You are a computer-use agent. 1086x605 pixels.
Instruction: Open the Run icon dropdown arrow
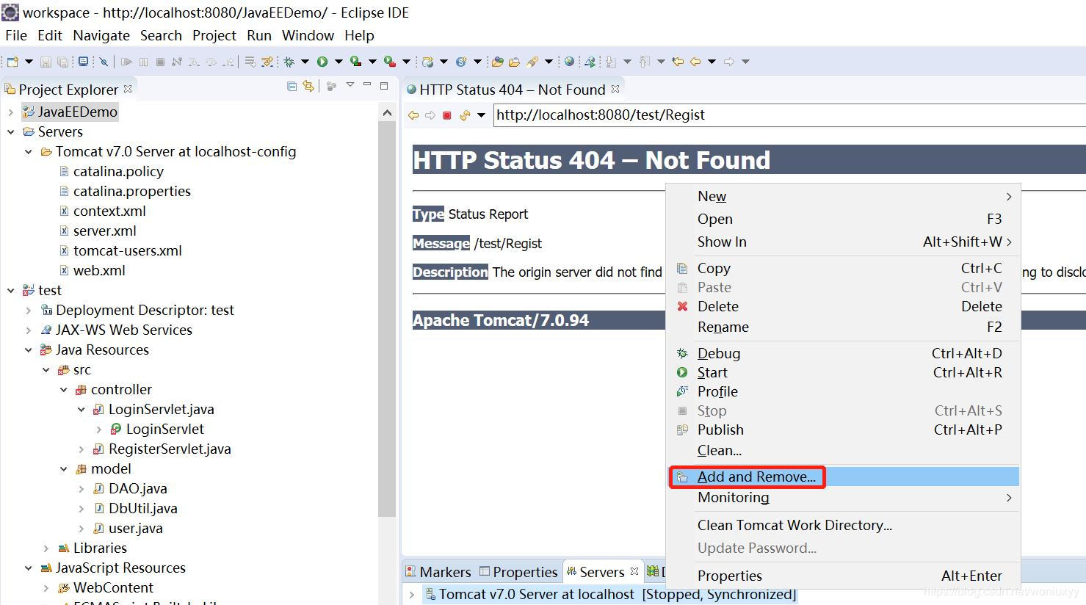click(x=339, y=62)
